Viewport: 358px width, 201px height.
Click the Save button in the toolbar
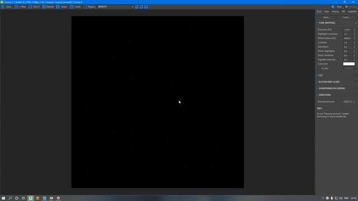[6, 7]
